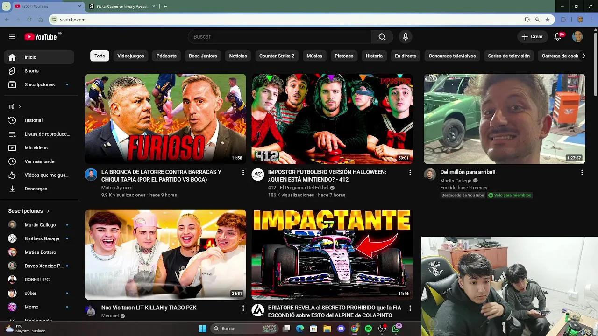This screenshot has width=598, height=336.
Task: Open options menu for Impostor Futbolero video
Action: [x=410, y=173]
